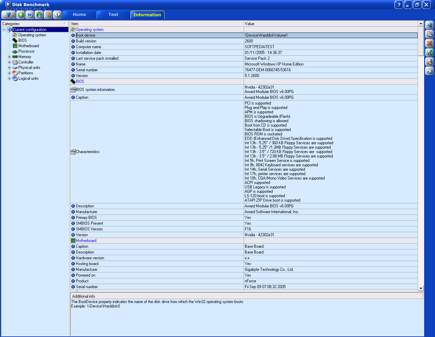The width and height of the screenshot is (435, 337).
Task: Click the Product nForce row
Action: coord(244,281)
